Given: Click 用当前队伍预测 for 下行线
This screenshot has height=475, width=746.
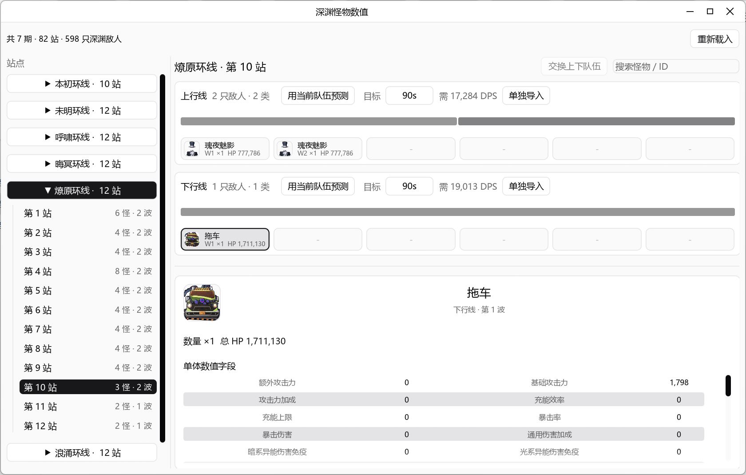Looking at the screenshot, I should click(318, 187).
